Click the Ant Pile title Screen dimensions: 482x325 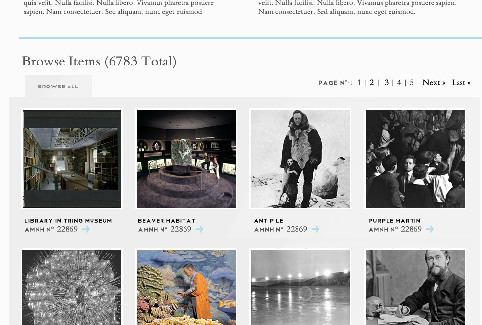click(x=269, y=221)
